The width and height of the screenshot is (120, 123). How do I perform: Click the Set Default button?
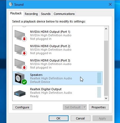pos(73,107)
